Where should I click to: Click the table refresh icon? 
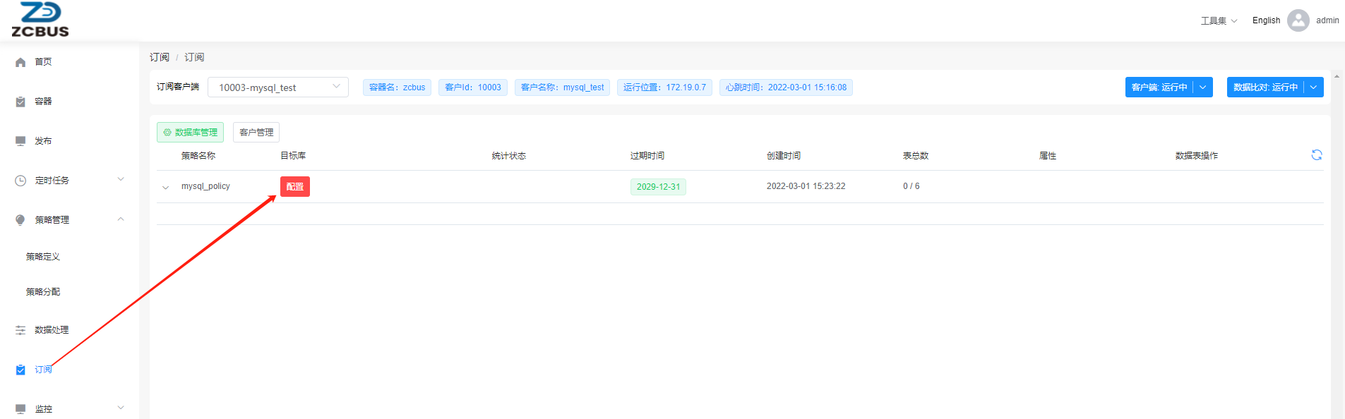(x=1316, y=155)
